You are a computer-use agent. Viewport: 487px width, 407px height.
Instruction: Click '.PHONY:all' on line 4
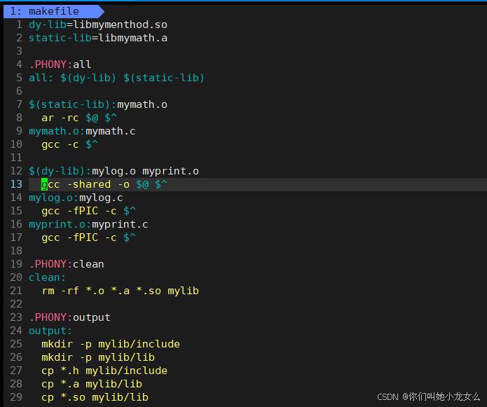pos(60,64)
